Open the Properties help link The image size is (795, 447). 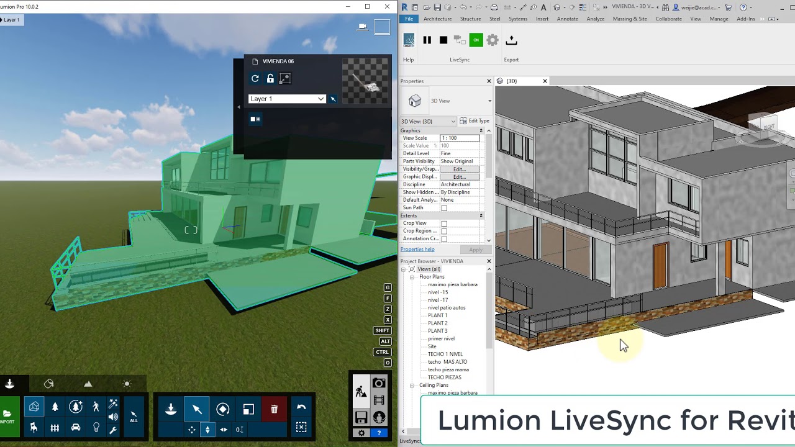(417, 250)
